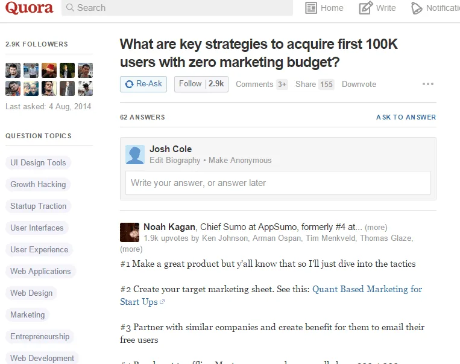Click Edit Biography link
The image size is (460, 364).
click(x=175, y=161)
